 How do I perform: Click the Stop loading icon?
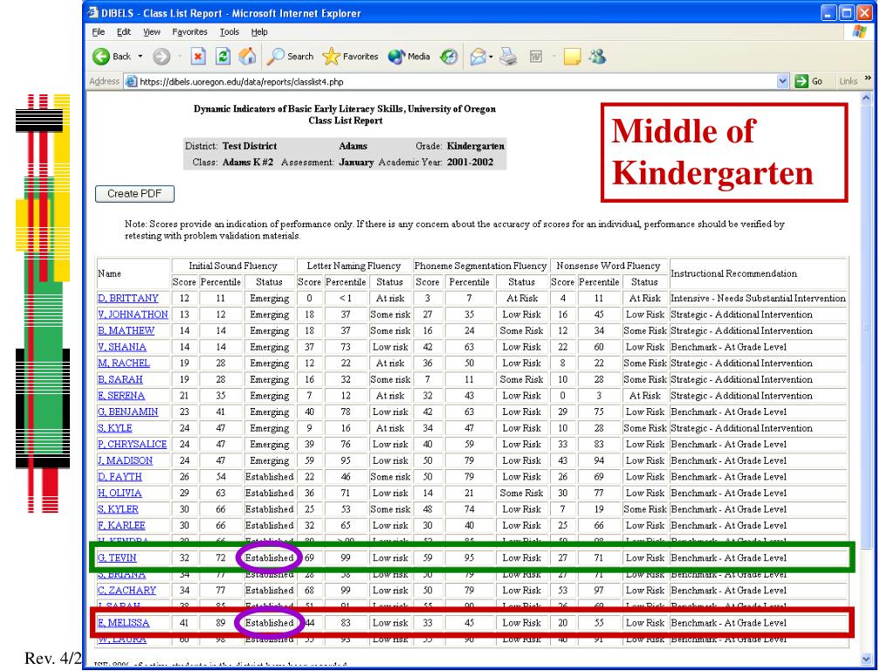coord(198,56)
